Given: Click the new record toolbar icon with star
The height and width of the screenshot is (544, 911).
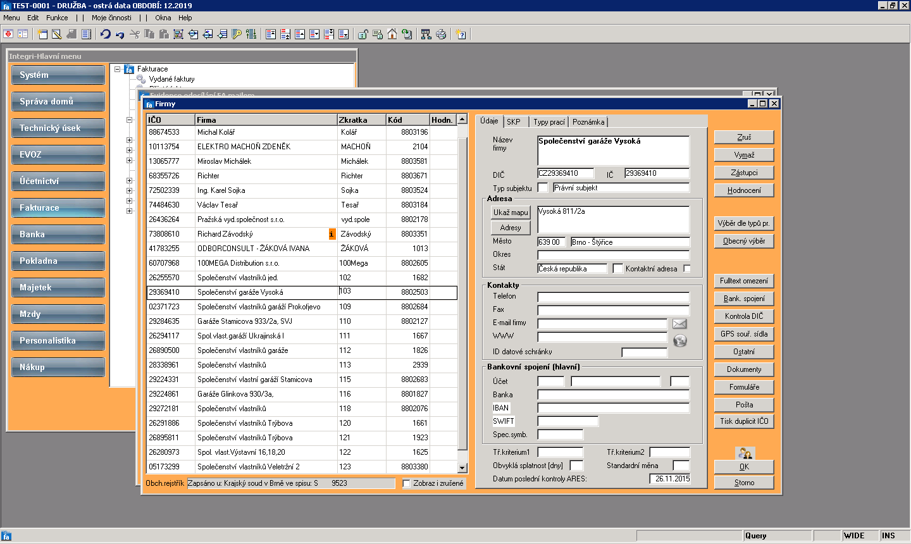Looking at the screenshot, I should (x=42, y=34).
